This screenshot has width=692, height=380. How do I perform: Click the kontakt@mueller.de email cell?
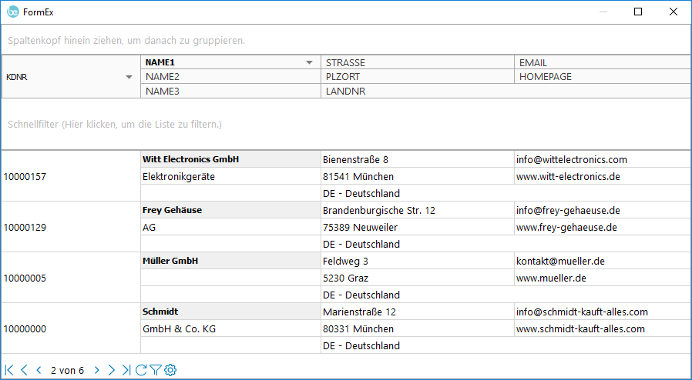coord(560,261)
